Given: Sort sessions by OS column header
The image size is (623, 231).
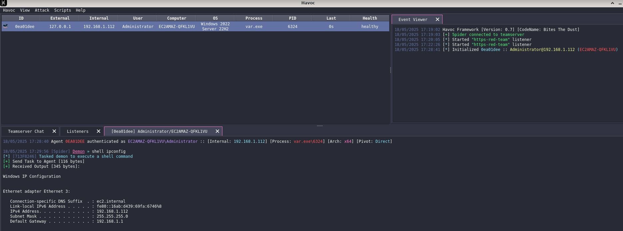Looking at the screenshot, I should pyautogui.click(x=215, y=18).
